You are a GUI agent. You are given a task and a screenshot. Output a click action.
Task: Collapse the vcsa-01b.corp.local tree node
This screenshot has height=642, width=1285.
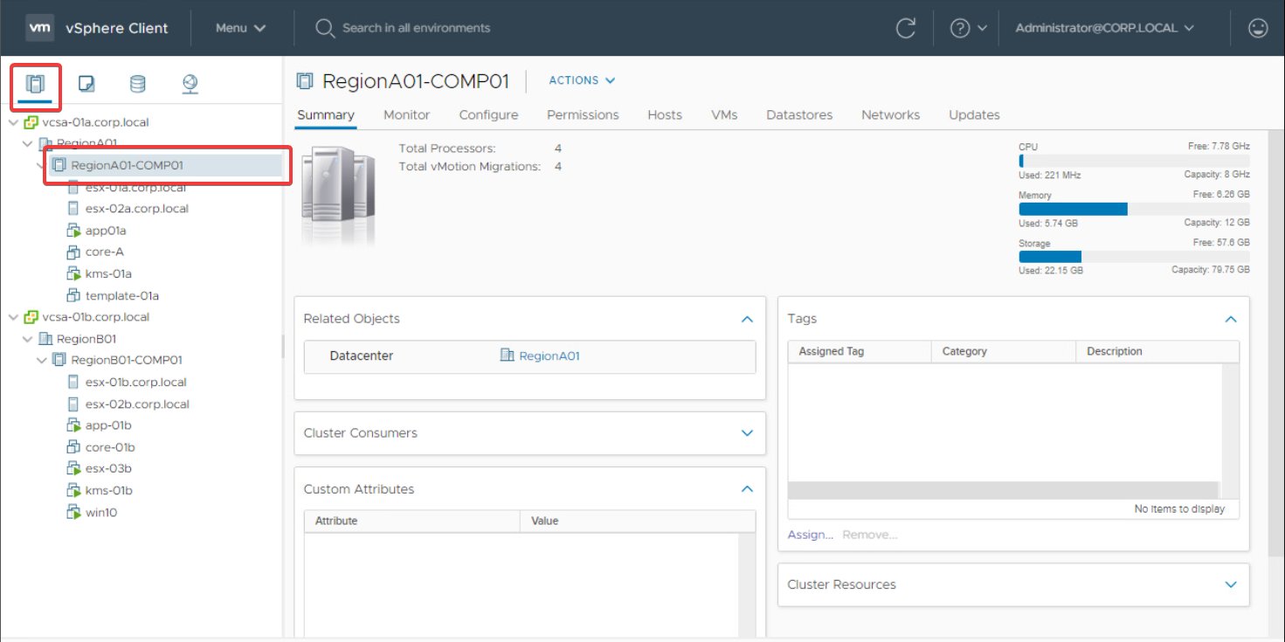12,317
